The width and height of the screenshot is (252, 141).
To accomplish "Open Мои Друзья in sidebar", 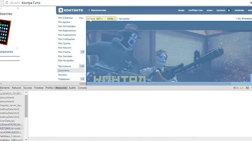I will point(64,22).
